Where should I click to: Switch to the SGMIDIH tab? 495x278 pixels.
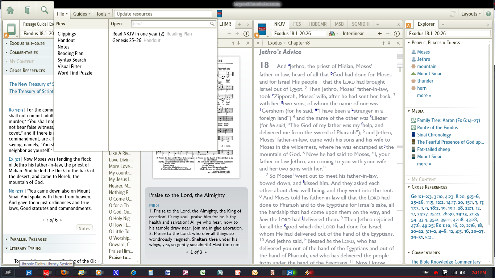pyautogui.click(x=361, y=24)
